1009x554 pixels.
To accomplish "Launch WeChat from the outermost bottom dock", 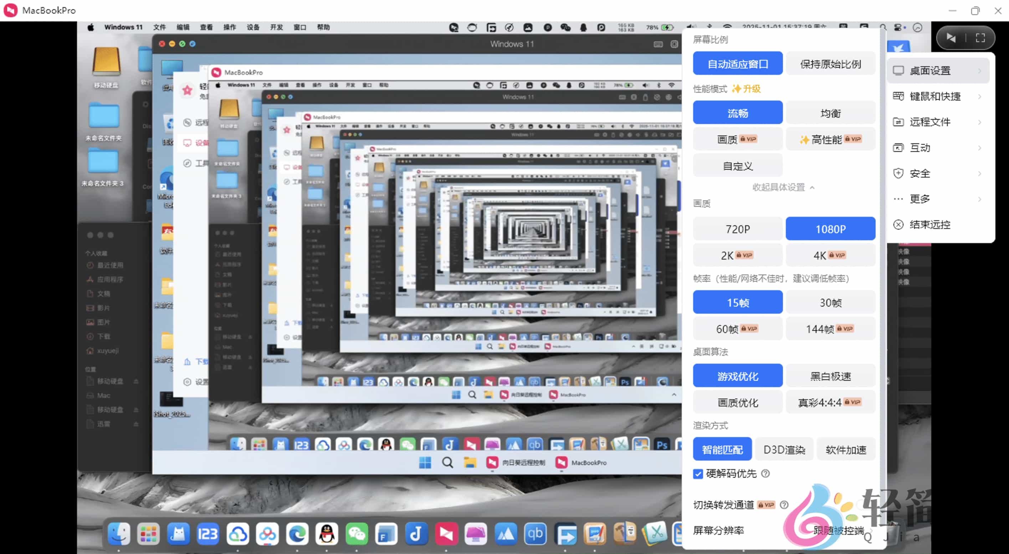I will click(357, 533).
